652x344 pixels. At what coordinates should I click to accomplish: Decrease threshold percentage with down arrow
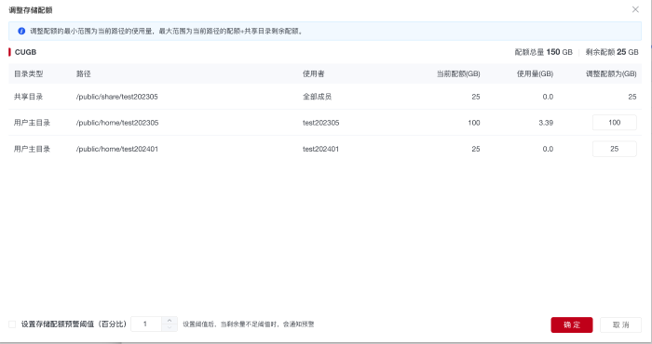point(170,327)
